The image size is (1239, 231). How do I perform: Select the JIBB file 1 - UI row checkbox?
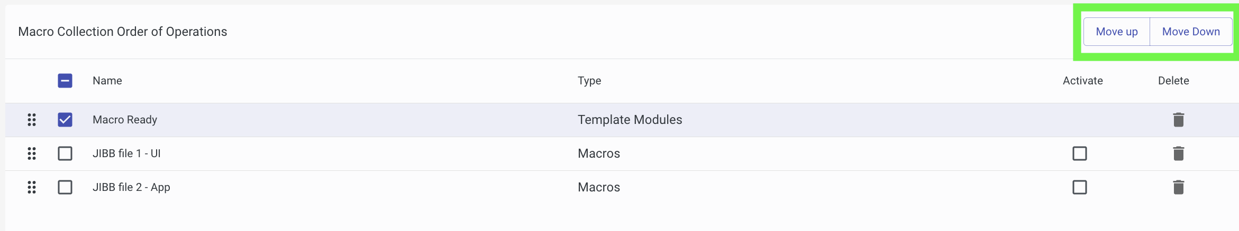[65, 153]
